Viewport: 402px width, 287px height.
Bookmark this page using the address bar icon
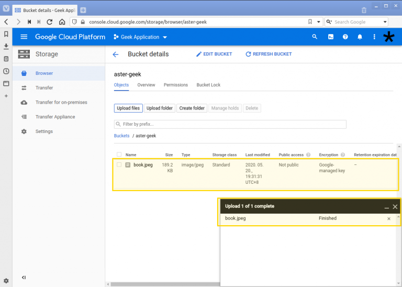[x=310, y=22]
